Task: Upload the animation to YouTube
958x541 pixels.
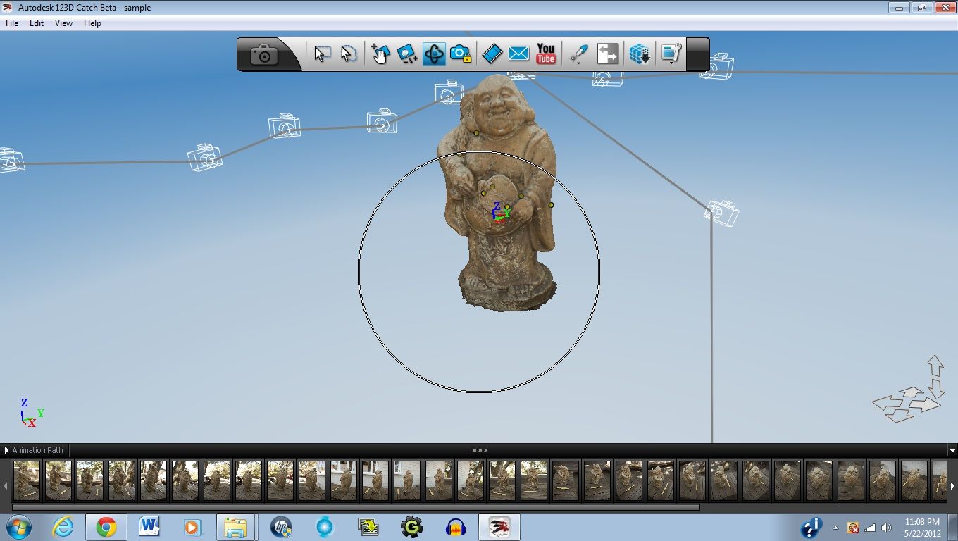Action: [x=545, y=53]
